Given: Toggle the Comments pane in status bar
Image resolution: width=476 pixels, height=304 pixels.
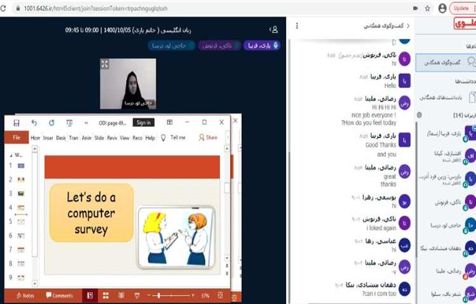Looking at the screenshot, I should 60,296.
